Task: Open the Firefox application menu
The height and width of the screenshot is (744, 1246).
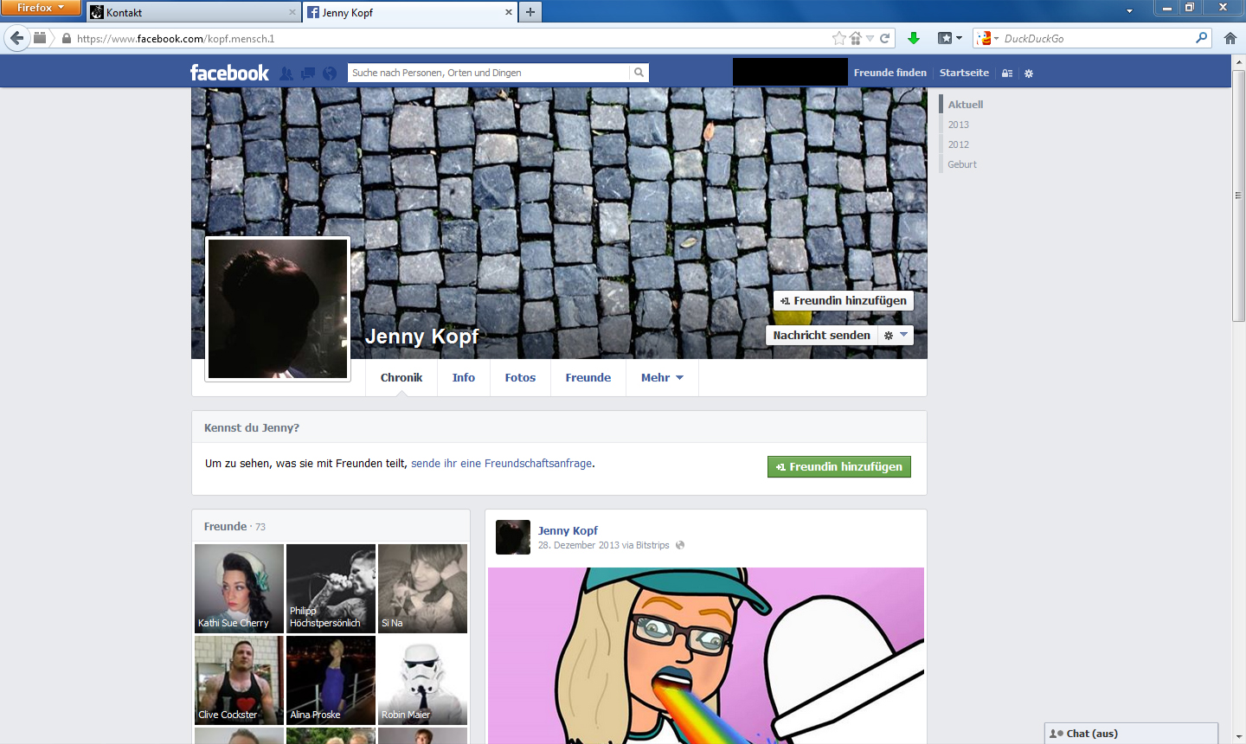Action: [40, 8]
